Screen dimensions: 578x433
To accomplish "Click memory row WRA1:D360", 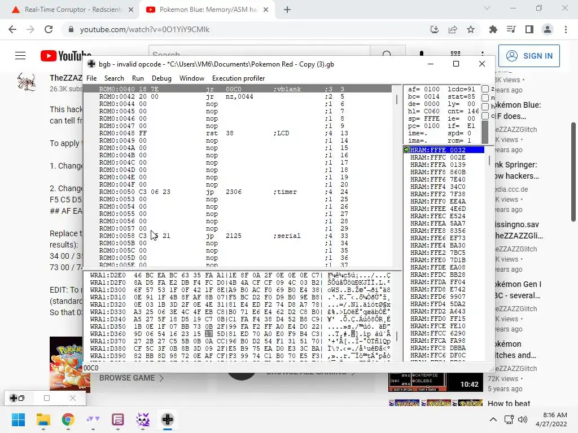I will coord(240,334).
